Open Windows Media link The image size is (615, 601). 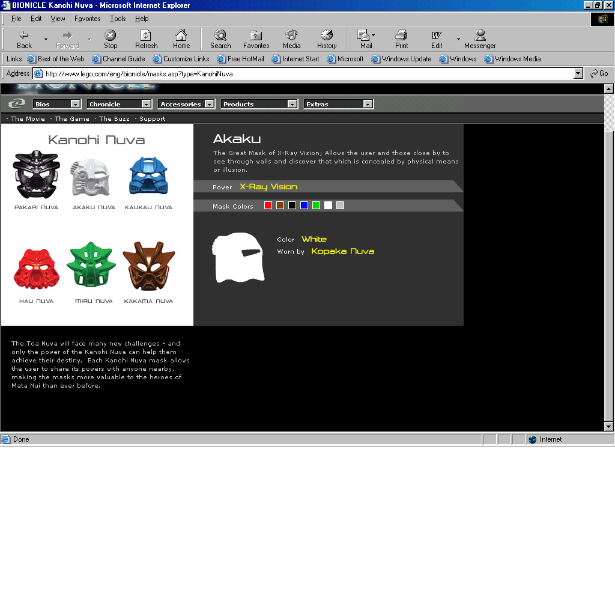click(513, 59)
